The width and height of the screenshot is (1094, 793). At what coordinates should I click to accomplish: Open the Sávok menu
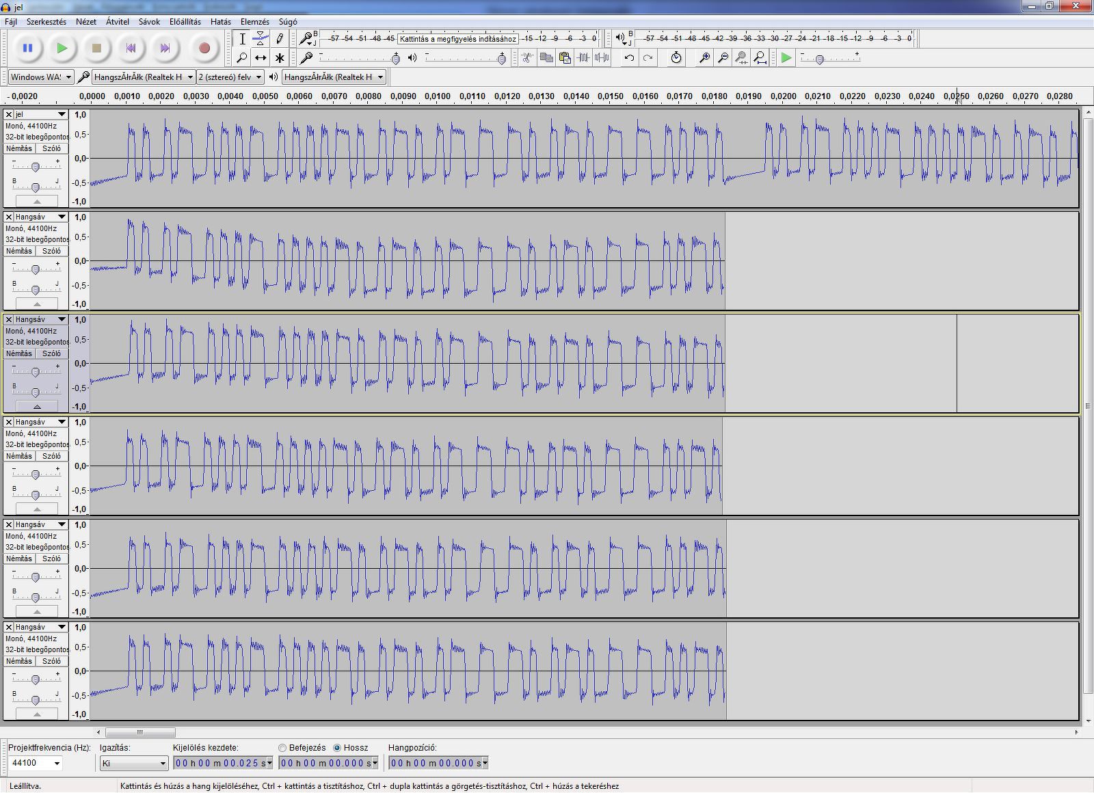point(149,22)
